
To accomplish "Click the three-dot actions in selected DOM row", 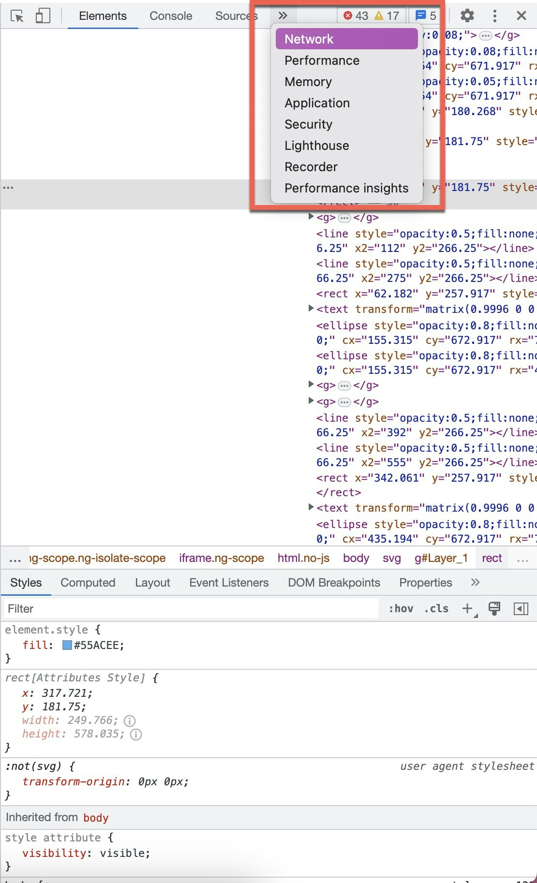I will pyautogui.click(x=8, y=188).
